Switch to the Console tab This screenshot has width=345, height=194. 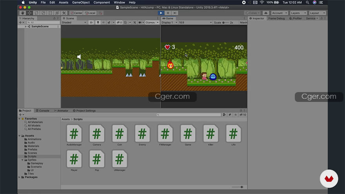pos(42,111)
